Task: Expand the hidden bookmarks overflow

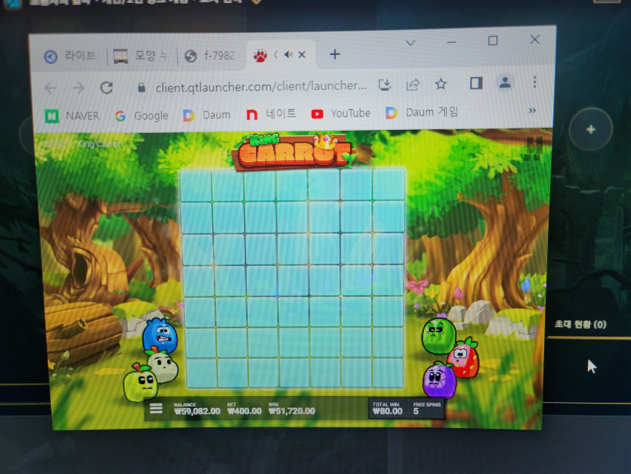Action: coord(532,111)
